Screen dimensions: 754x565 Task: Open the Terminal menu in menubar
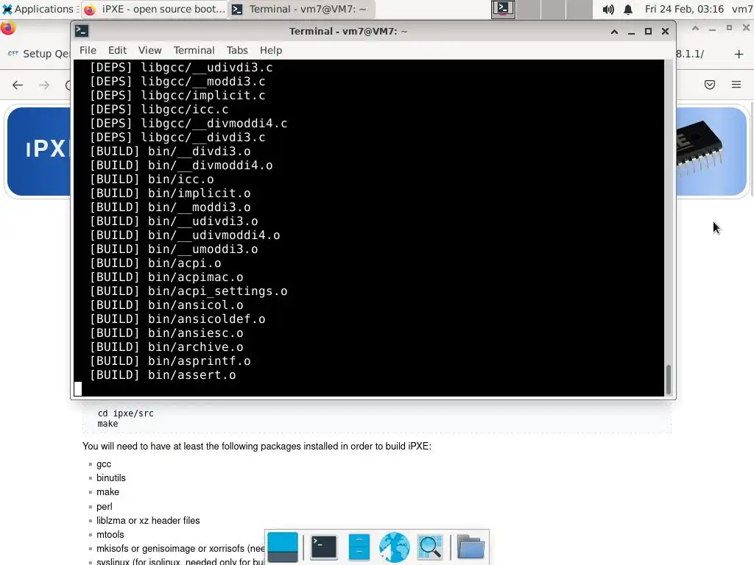tap(194, 50)
